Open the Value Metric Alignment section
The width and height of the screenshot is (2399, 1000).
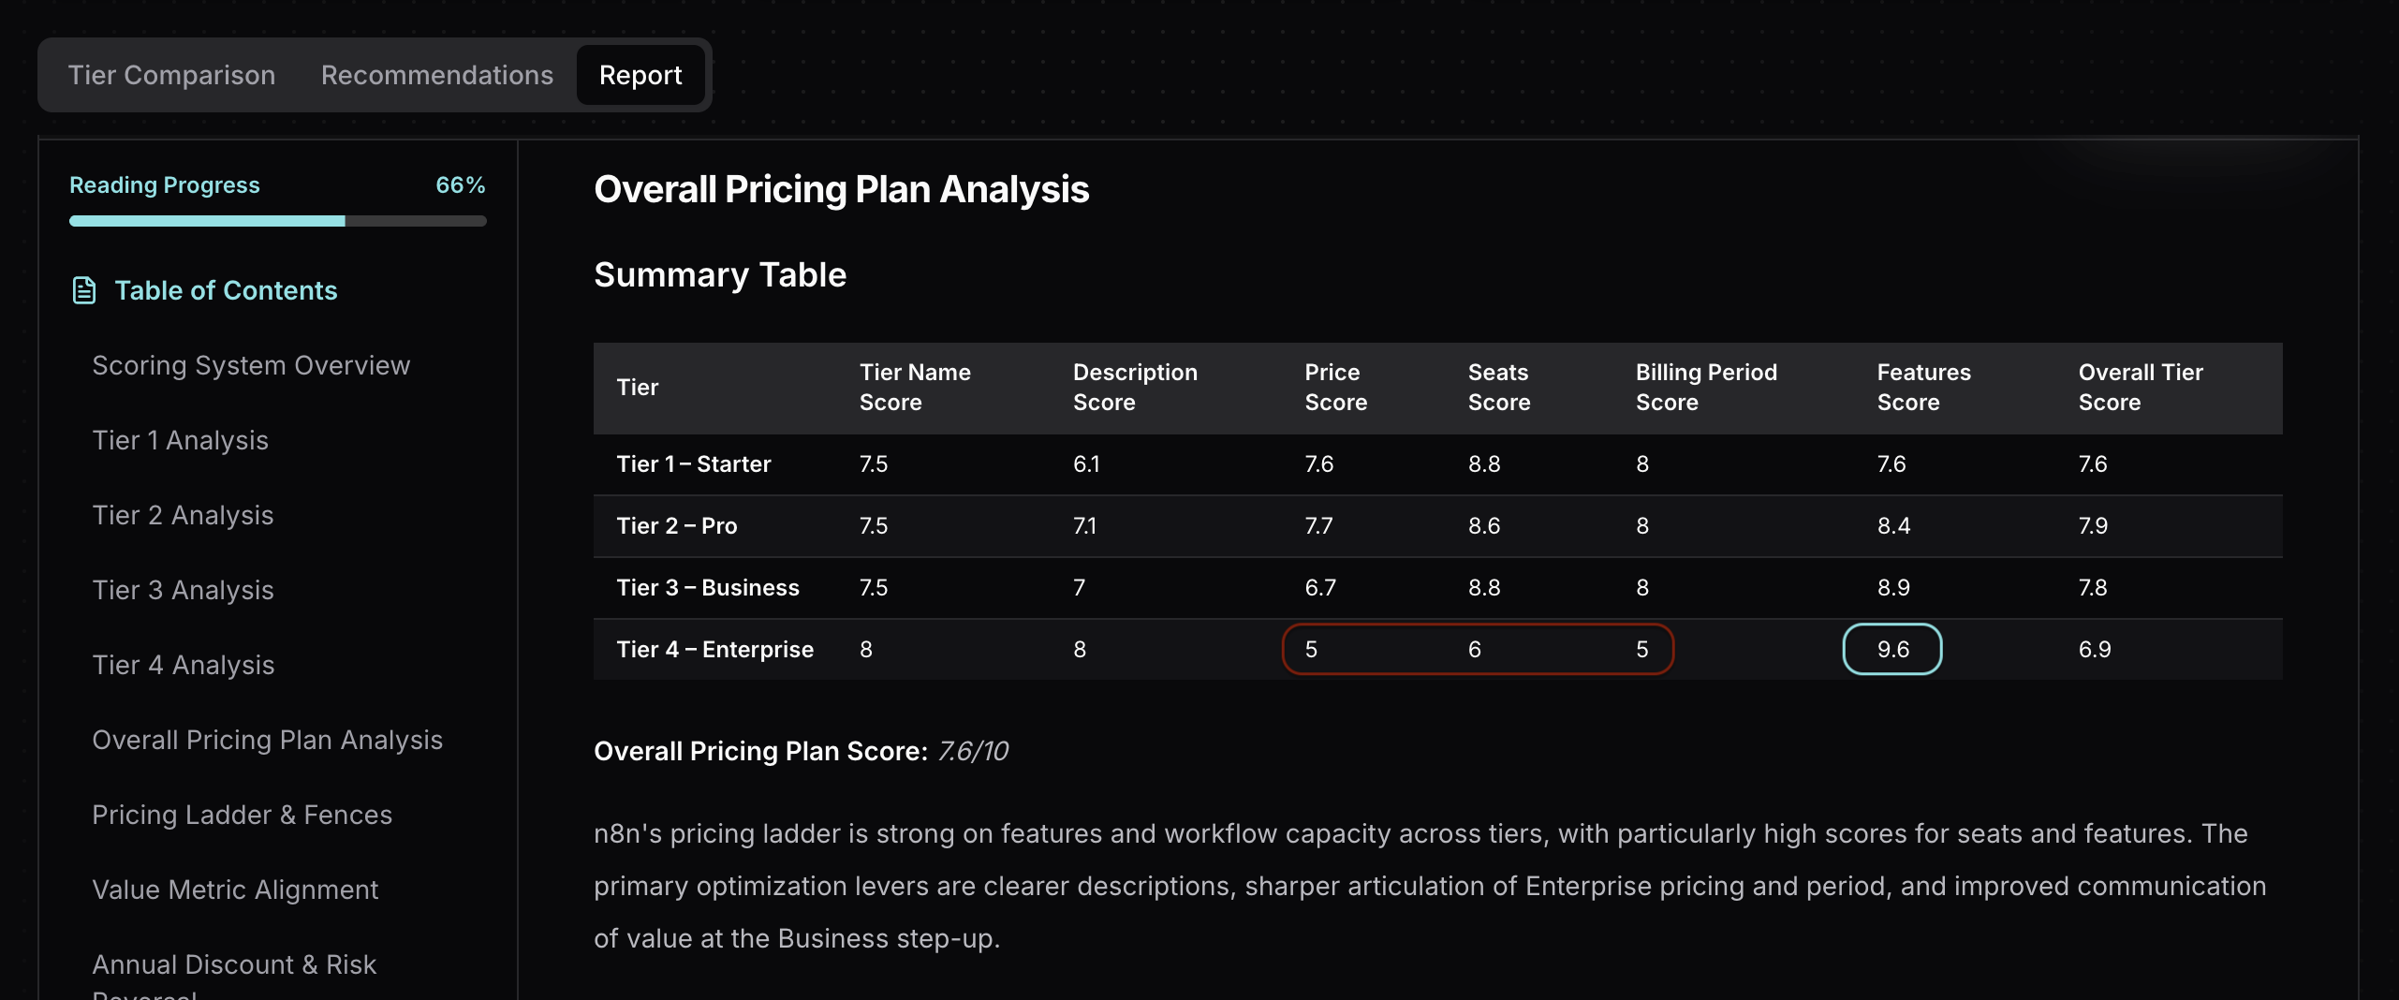click(x=235, y=890)
